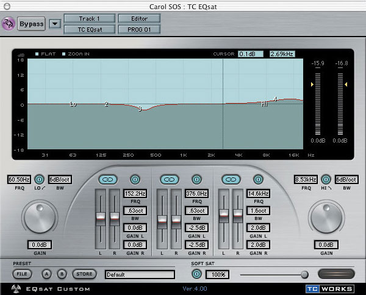This screenshot has height=295, width=366.
Task: Select band 3 handle on the EQ curve
Action: [x=140, y=108]
